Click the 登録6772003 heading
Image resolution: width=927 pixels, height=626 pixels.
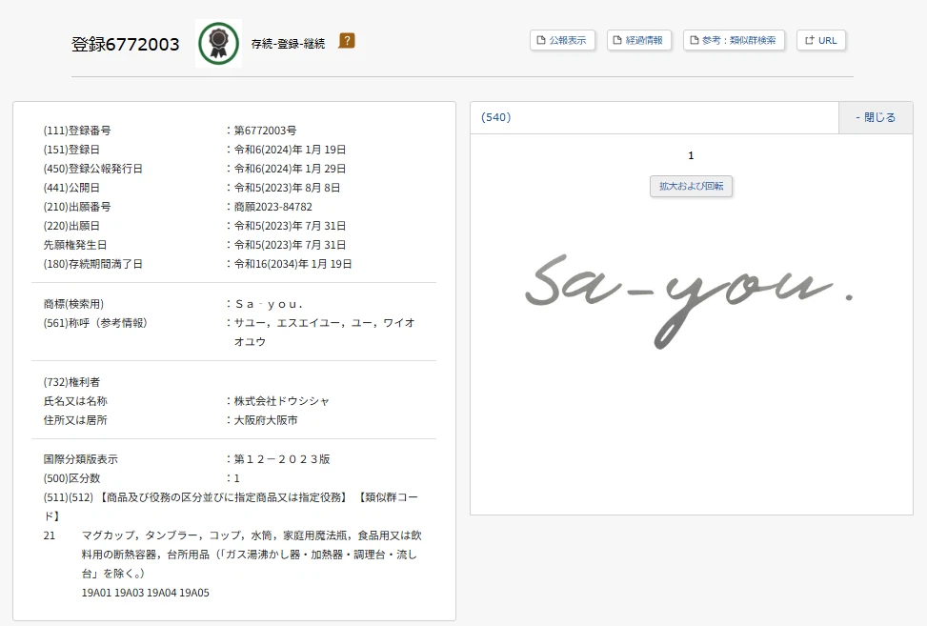click(x=126, y=45)
